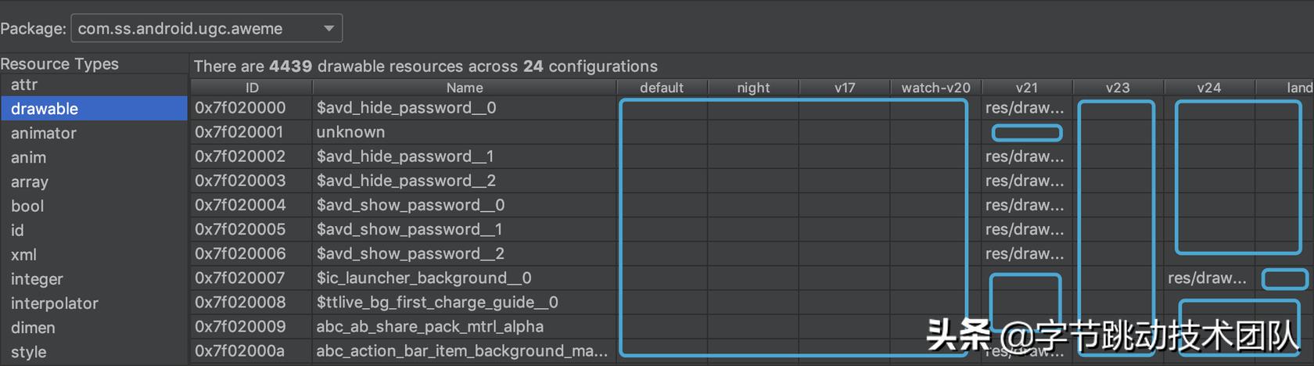Click v24 res/draw... cell for $ic_launcher_background__0

click(1207, 278)
